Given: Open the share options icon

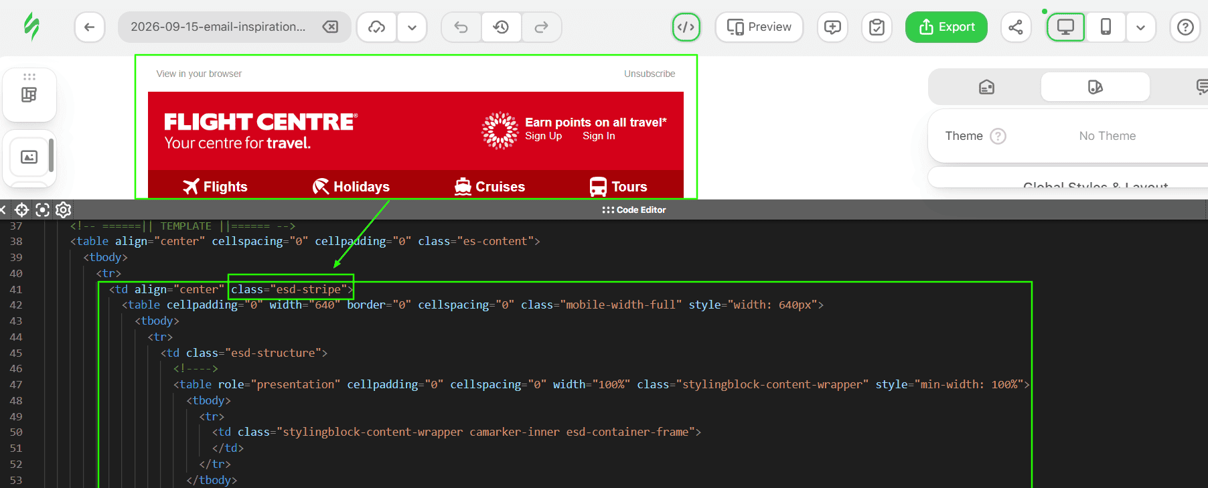Looking at the screenshot, I should (x=1016, y=27).
